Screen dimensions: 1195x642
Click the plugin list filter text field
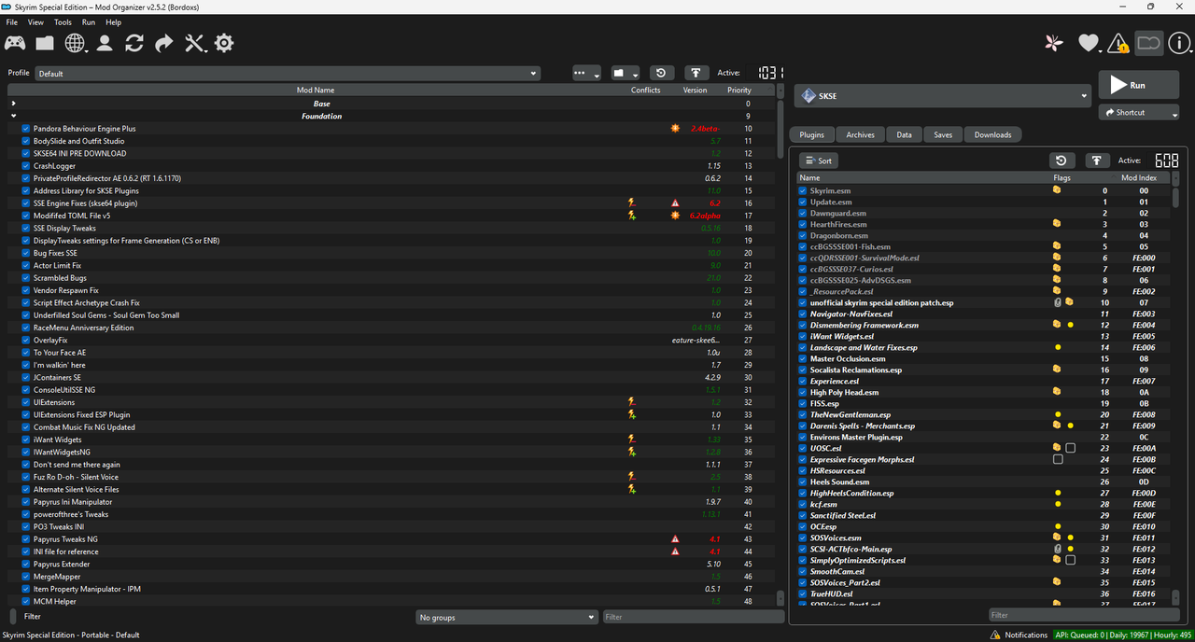(x=1084, y=615)
